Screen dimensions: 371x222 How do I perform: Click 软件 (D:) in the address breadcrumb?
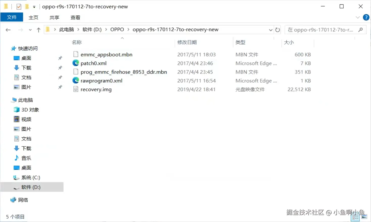pyautogui.click(x=92, y=29)
